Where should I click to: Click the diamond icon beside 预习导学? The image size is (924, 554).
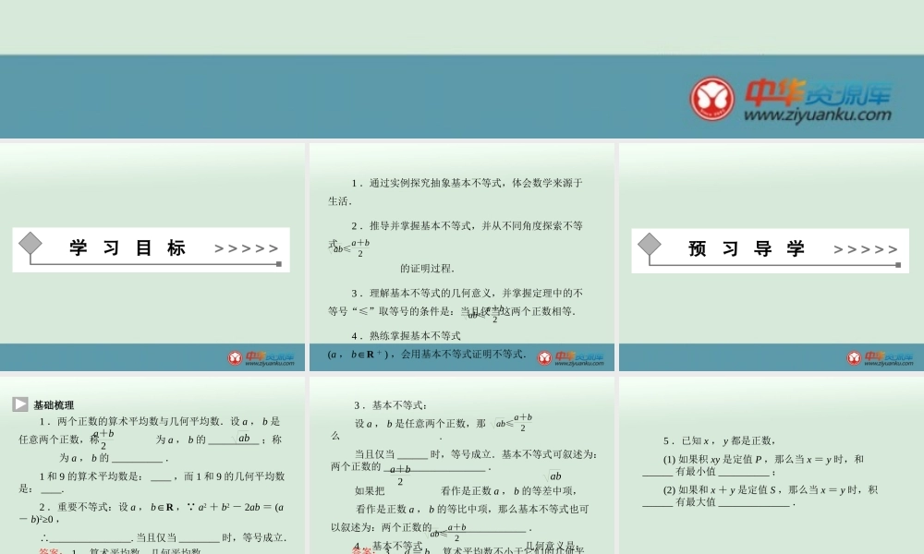click(x=650, y=244)
